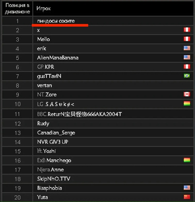Select player Rudy in the list
The width and height of the screenshot is (195, 202).
[x=43, y=124]
